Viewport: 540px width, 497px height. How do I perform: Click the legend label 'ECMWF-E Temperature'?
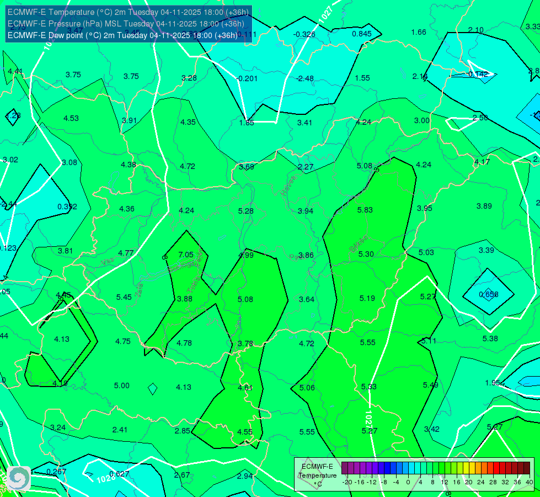[x=317, y=471]
